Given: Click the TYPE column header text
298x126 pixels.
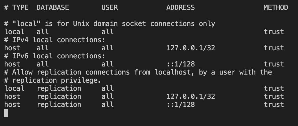Looking at the screenshot, I should point(20,8).
